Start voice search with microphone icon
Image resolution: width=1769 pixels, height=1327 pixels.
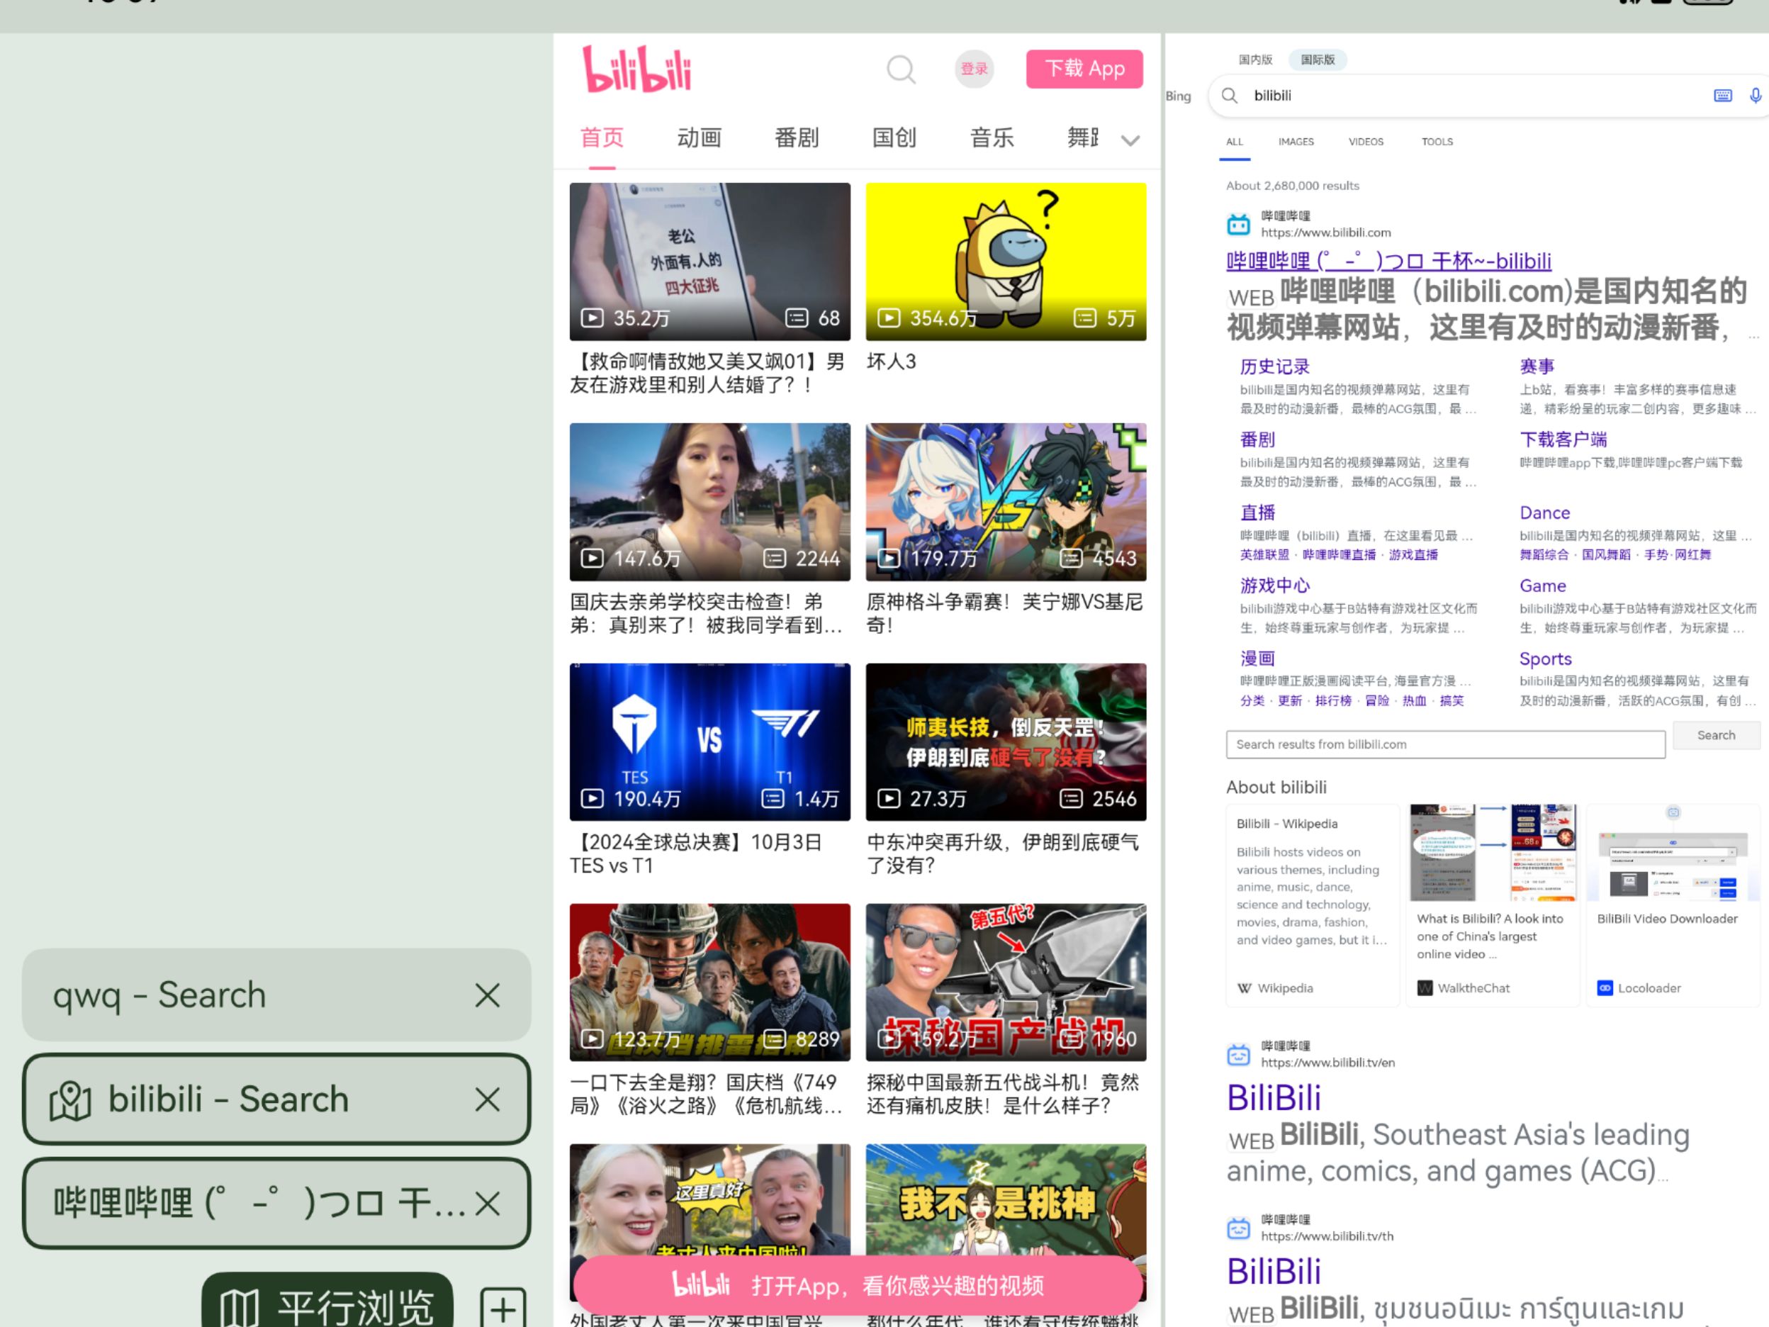click(x=1755, y=96)
